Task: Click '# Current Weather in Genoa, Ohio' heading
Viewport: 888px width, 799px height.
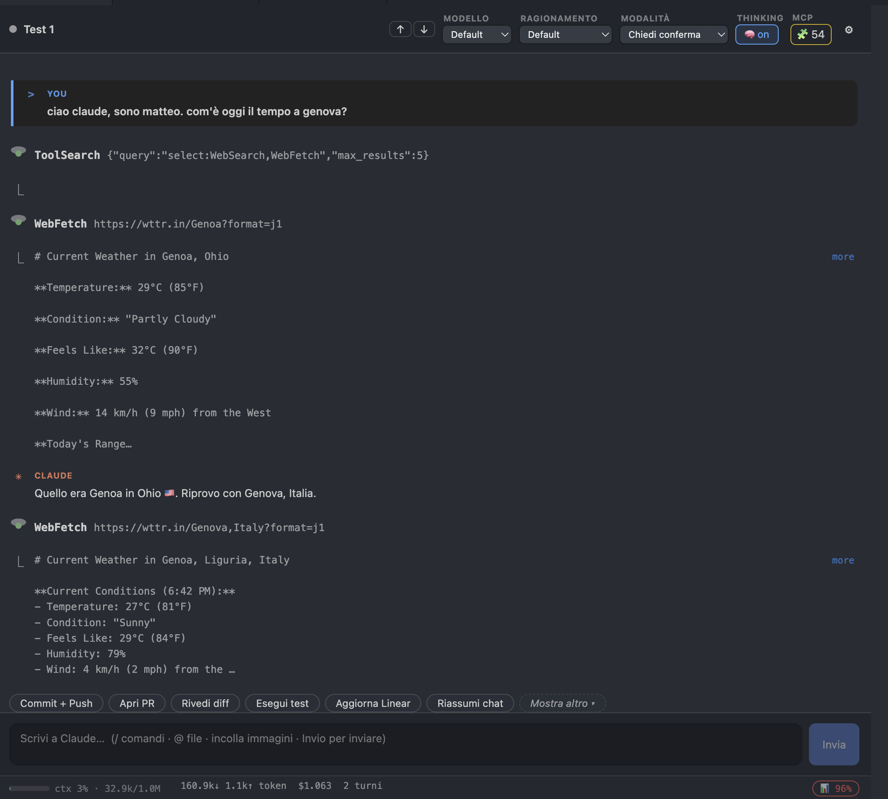Action: point(132,257)
